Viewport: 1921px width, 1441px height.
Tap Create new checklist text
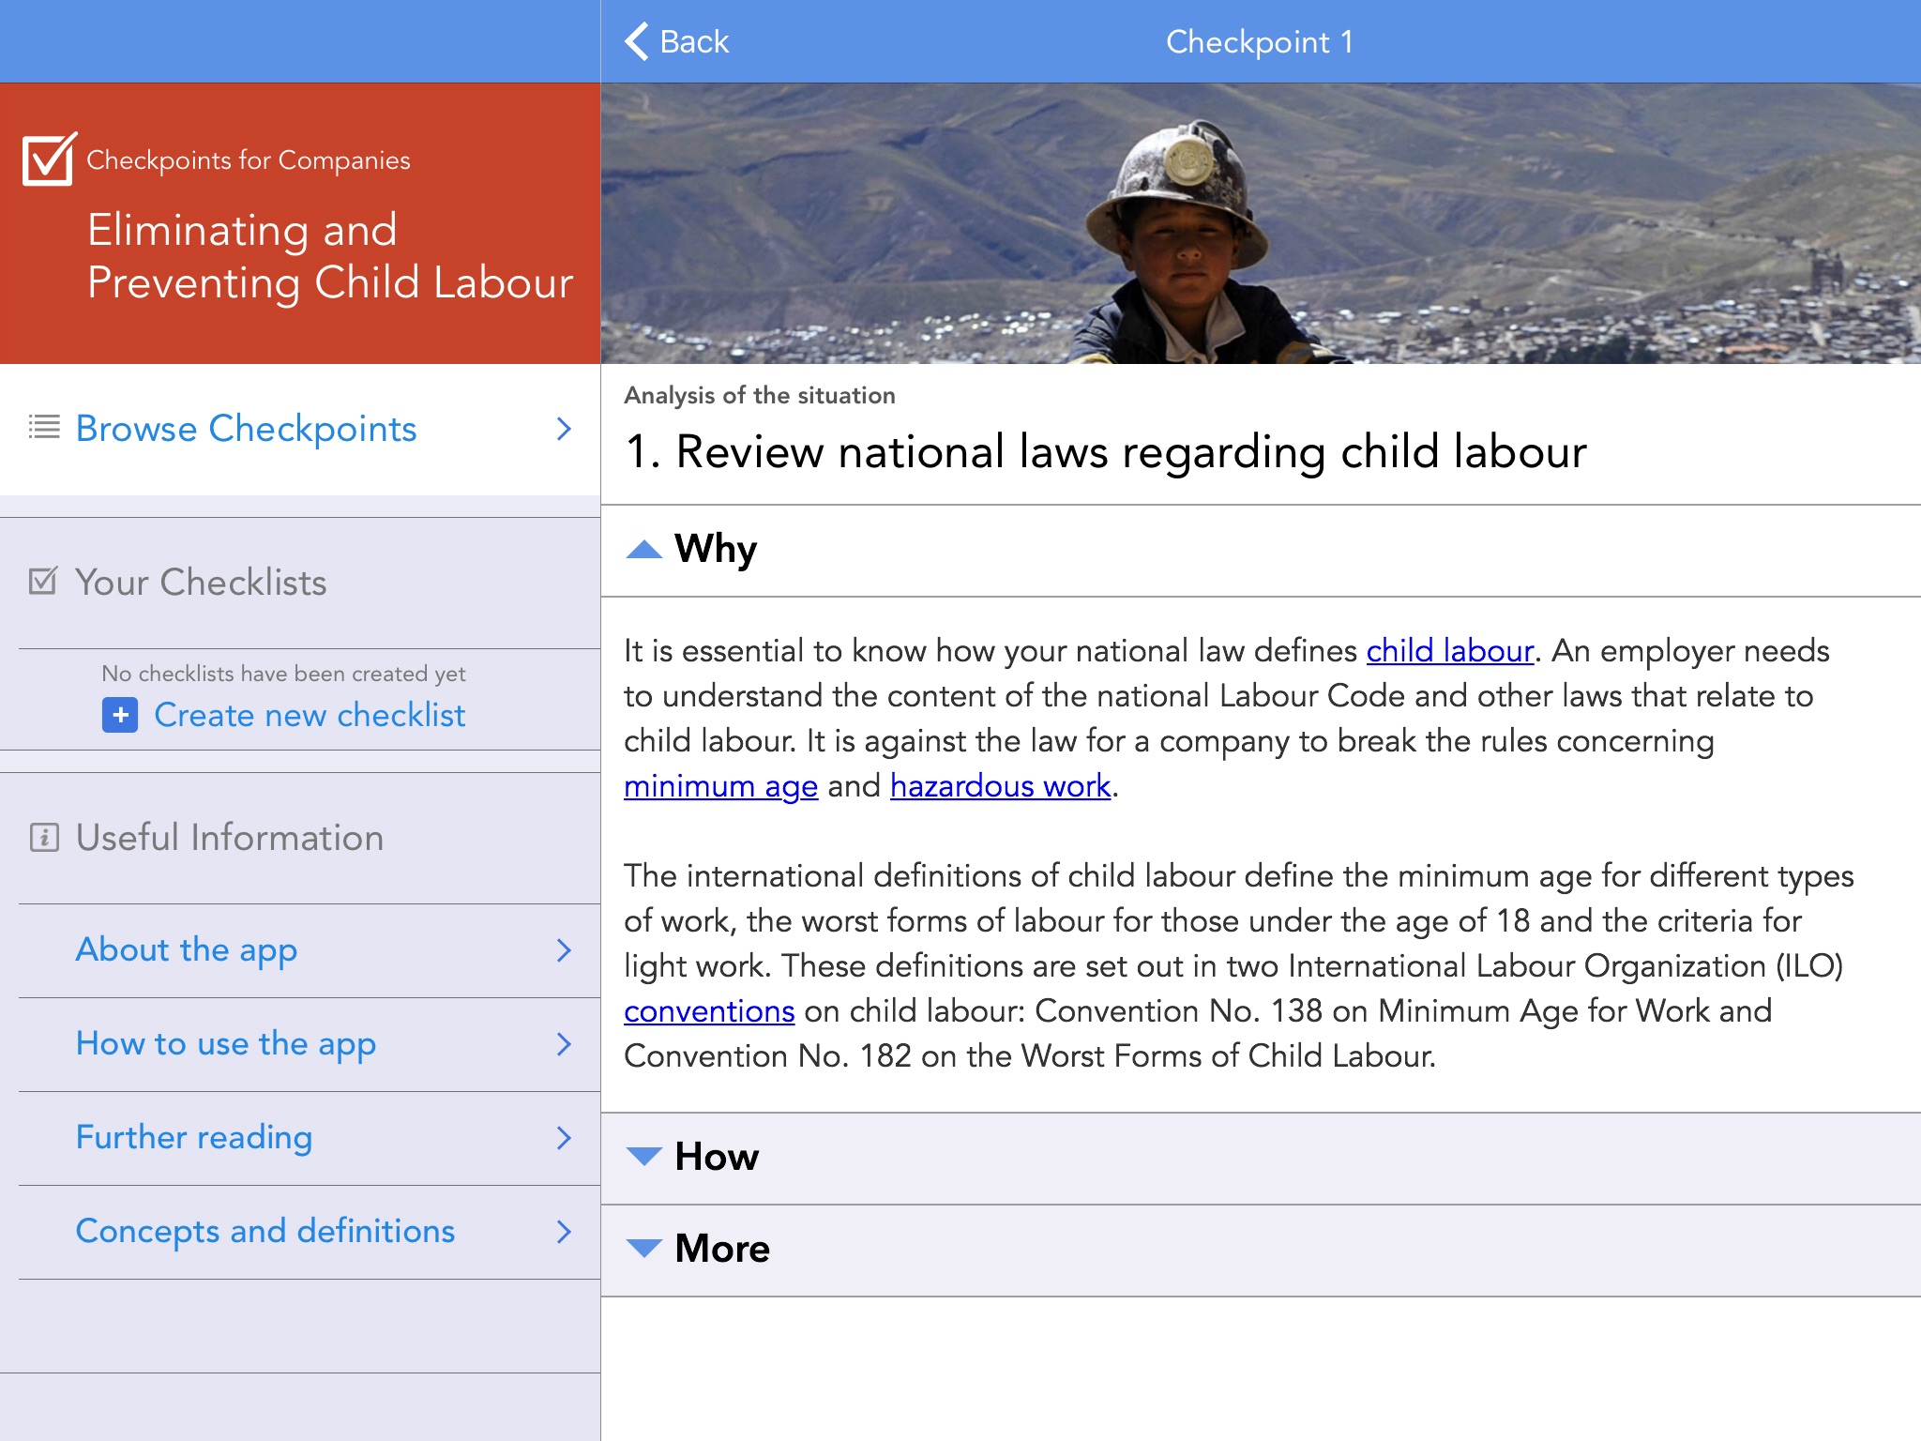(310, 715)
